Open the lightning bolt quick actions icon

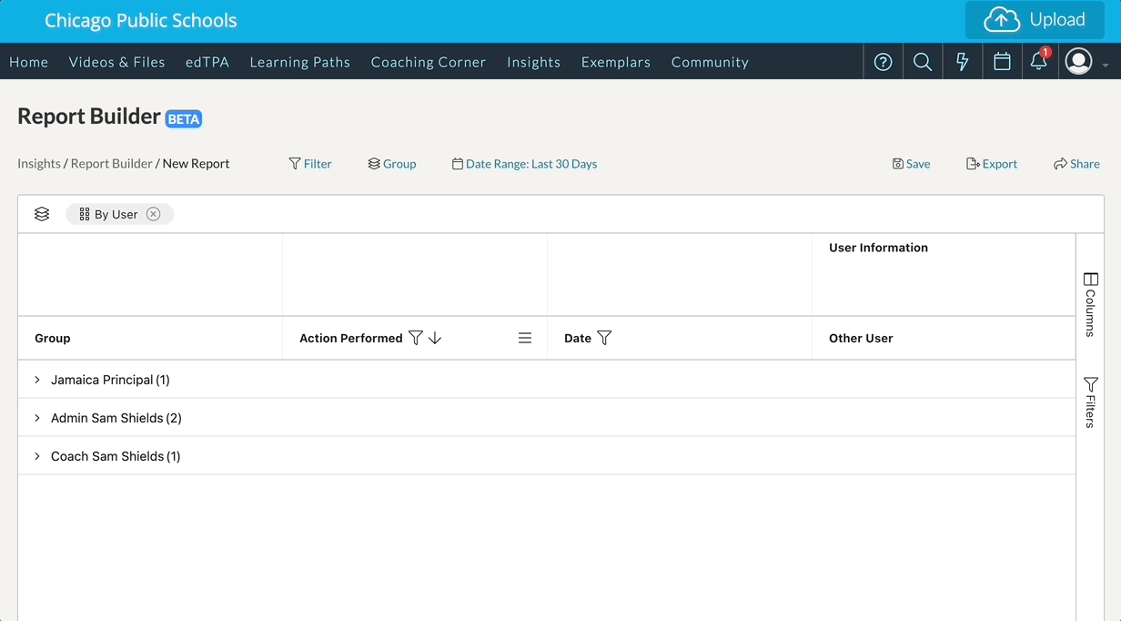962,62
